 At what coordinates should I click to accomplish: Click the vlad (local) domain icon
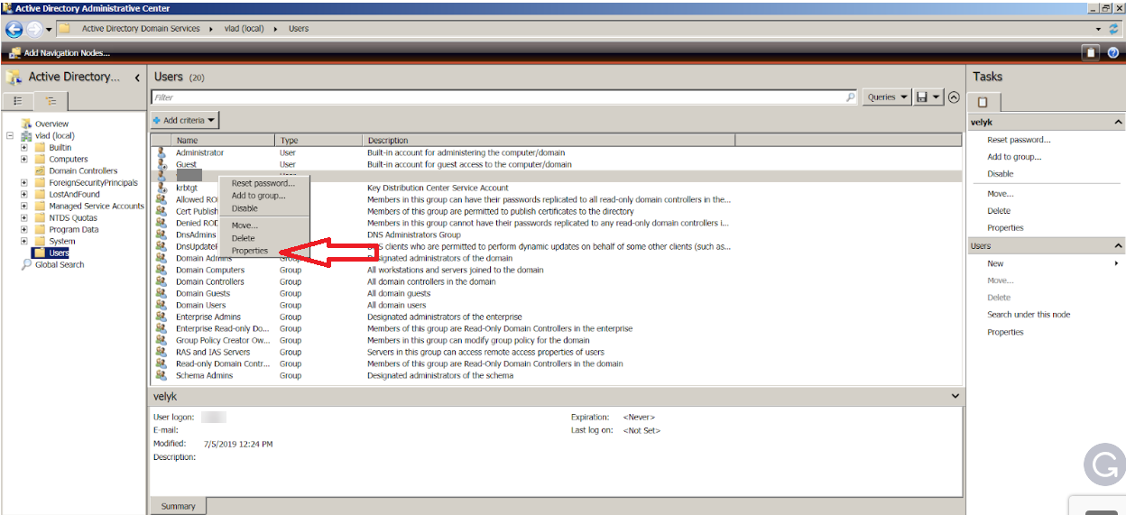click(x=26, y=135)
